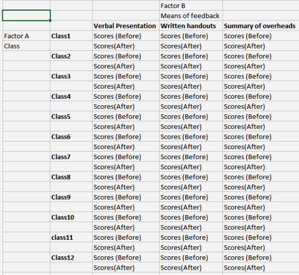The image size is (299, 275).
Task: Select the Class8 row label cell
Action: click(71, 177)
